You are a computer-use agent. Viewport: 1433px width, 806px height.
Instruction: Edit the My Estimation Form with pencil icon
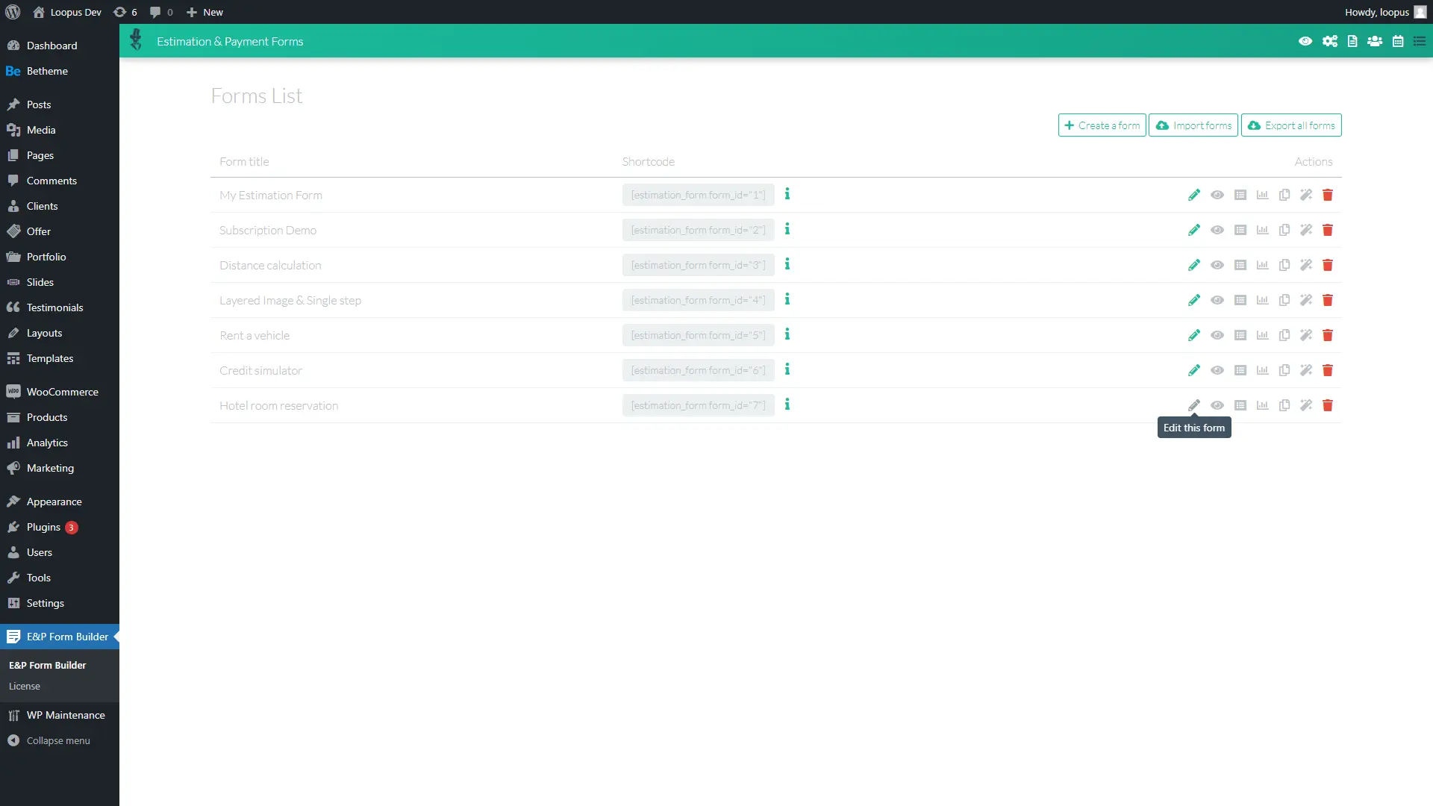coord(1194,195)
